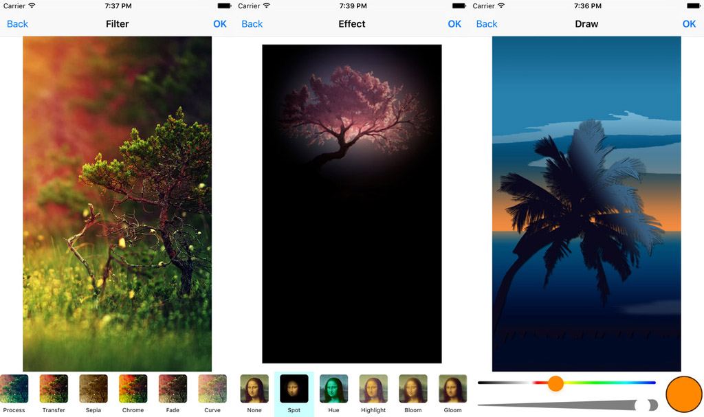The width and height of the screenshot is (704, 417).
Task: Apply the Hue effect
Action: tap(333, 389)
